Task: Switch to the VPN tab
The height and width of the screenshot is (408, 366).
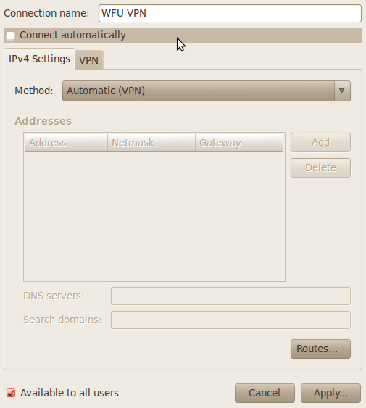Action: click(x=88, y=60)
